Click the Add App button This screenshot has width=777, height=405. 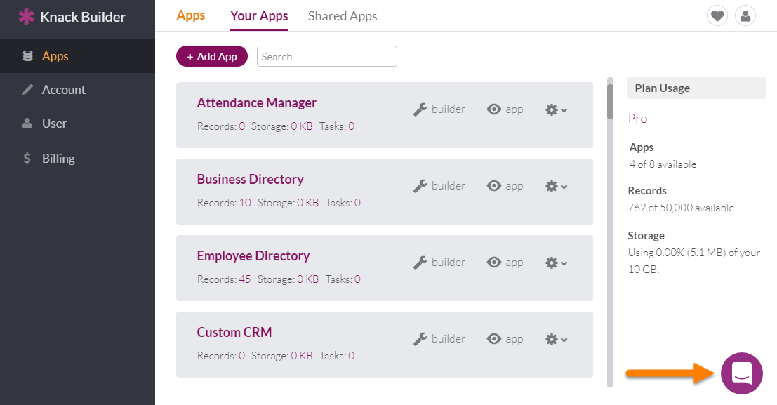pyautogui.click(x=211, y=57)
